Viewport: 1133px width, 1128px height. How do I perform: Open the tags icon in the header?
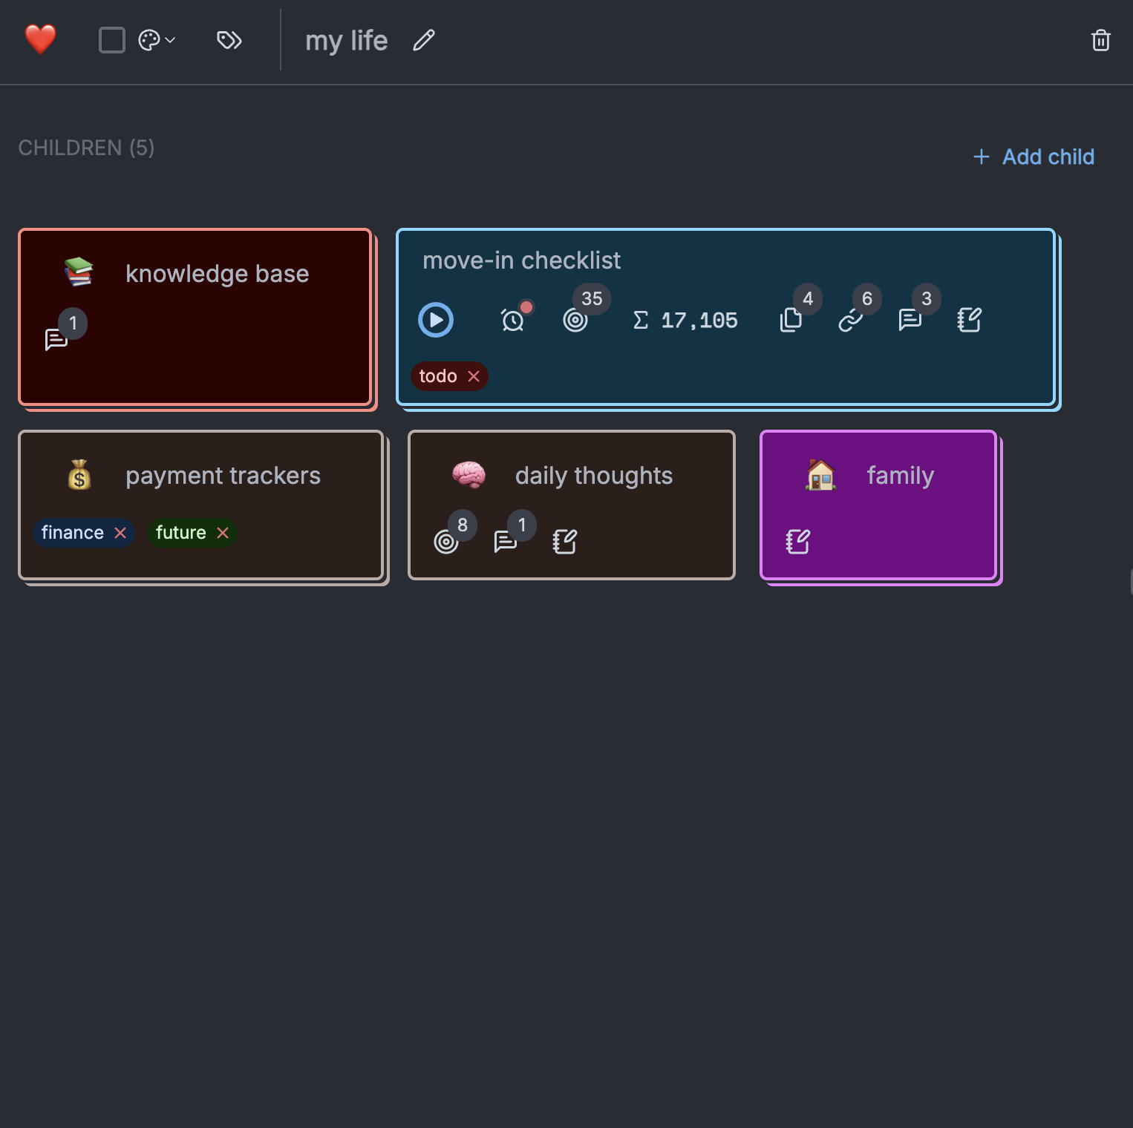[x=229, y=40]
